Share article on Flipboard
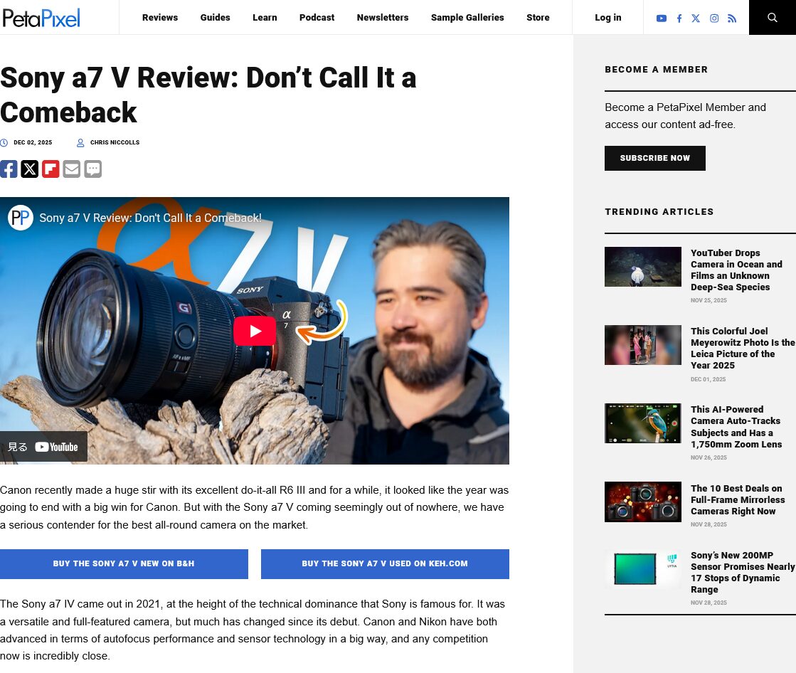 (x=51, y=169)
